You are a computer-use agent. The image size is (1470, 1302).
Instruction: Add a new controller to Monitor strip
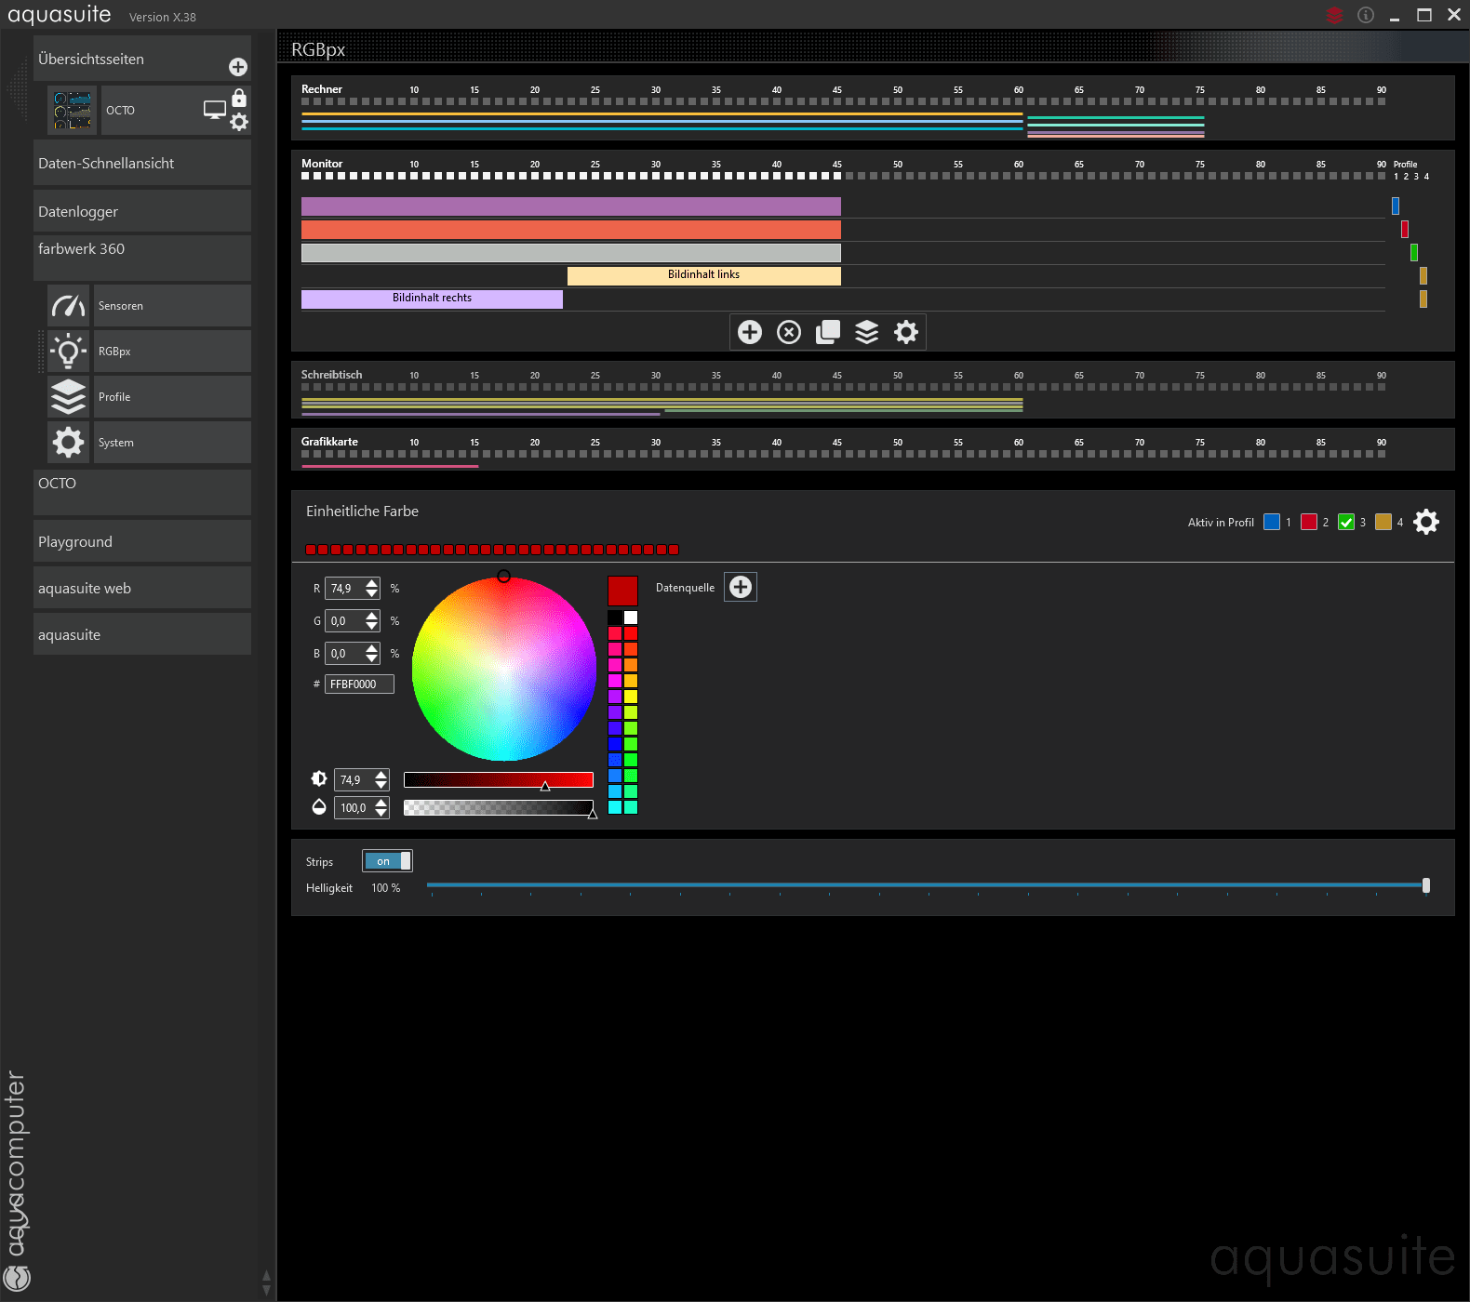point(750,332)
